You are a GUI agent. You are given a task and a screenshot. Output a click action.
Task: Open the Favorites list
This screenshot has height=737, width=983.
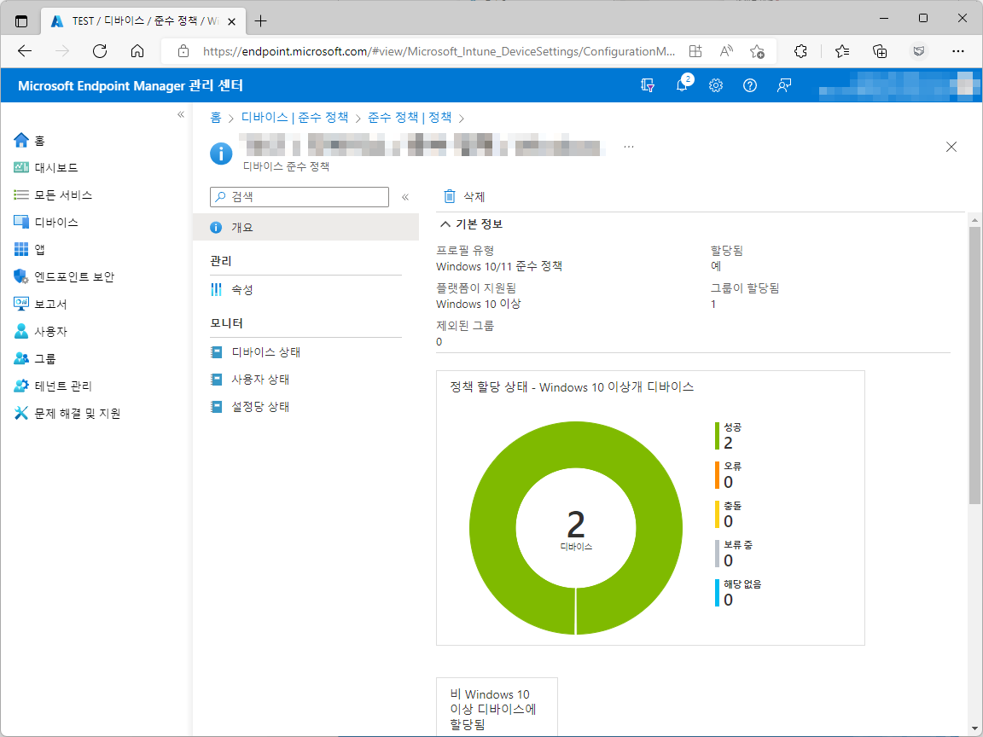(842, 51)
